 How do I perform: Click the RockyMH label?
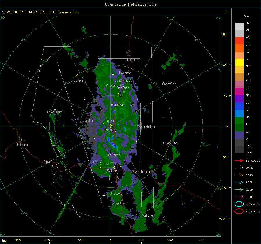tap(77, 81)
